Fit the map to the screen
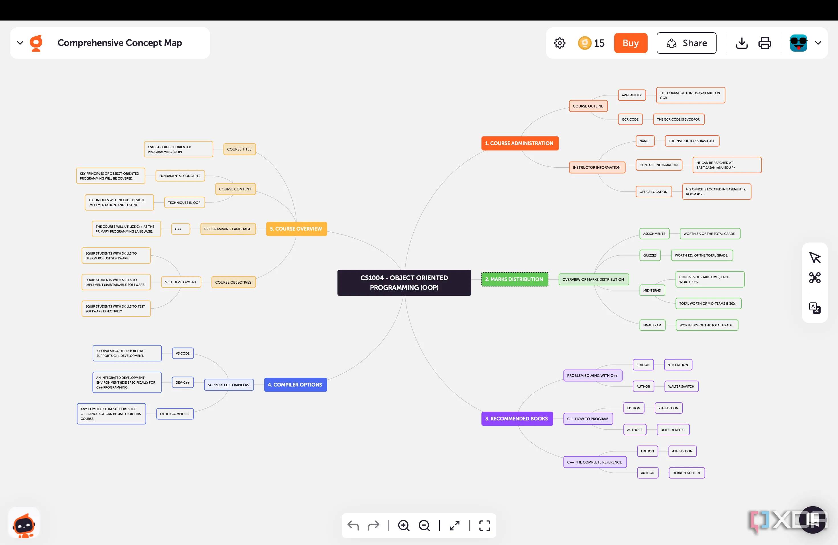Image resolution: width=838 pixels, height=545 pixels. click(454, 525)
